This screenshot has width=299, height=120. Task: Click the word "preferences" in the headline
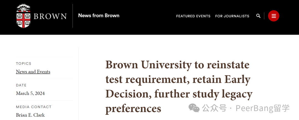(x=133, y=109)
